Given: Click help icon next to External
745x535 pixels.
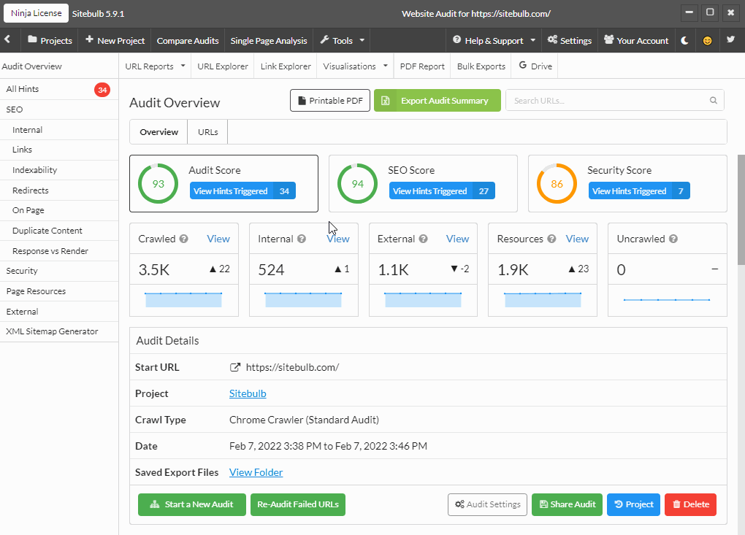Looking at the screenshot, I should click(424, 239).
